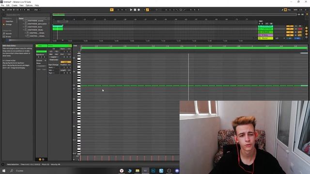
Task: Expand the SOUTHSIDE_kicks folder
Action: click(x=23, y=27)
